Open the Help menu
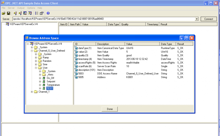The height and width of the screenshot is (136, 220). 40,8
